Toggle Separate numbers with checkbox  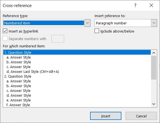pyautogui.click(x=5, y=39)
